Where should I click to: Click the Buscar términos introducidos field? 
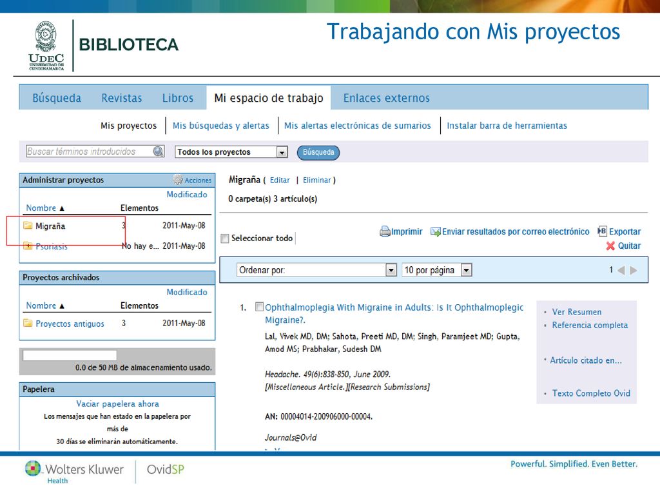[x=90, y=151]
